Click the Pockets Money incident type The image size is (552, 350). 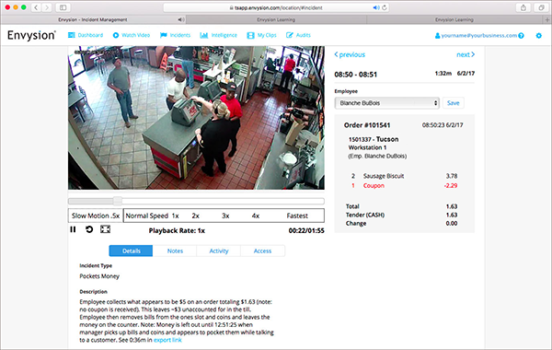point(99,276)
